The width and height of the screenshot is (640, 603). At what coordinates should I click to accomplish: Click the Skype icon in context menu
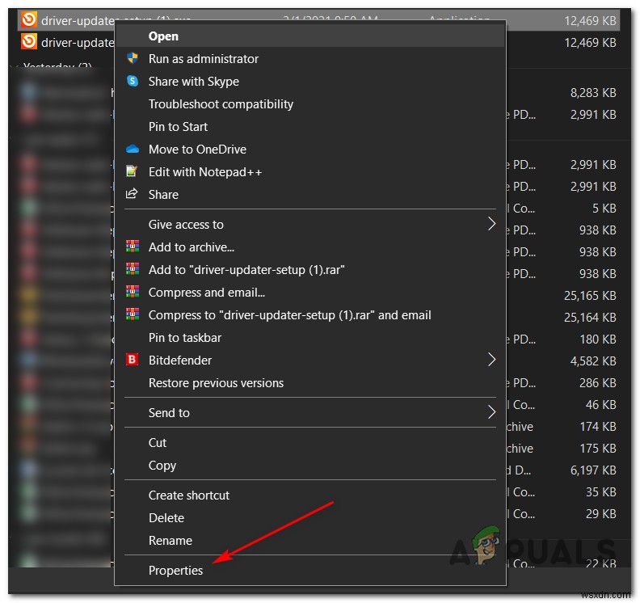click(133, 81)
